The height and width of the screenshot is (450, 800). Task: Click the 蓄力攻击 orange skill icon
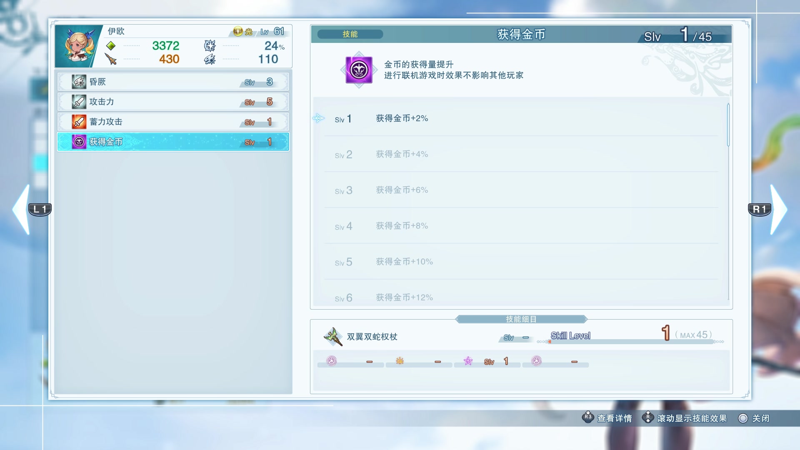(79, 122)
